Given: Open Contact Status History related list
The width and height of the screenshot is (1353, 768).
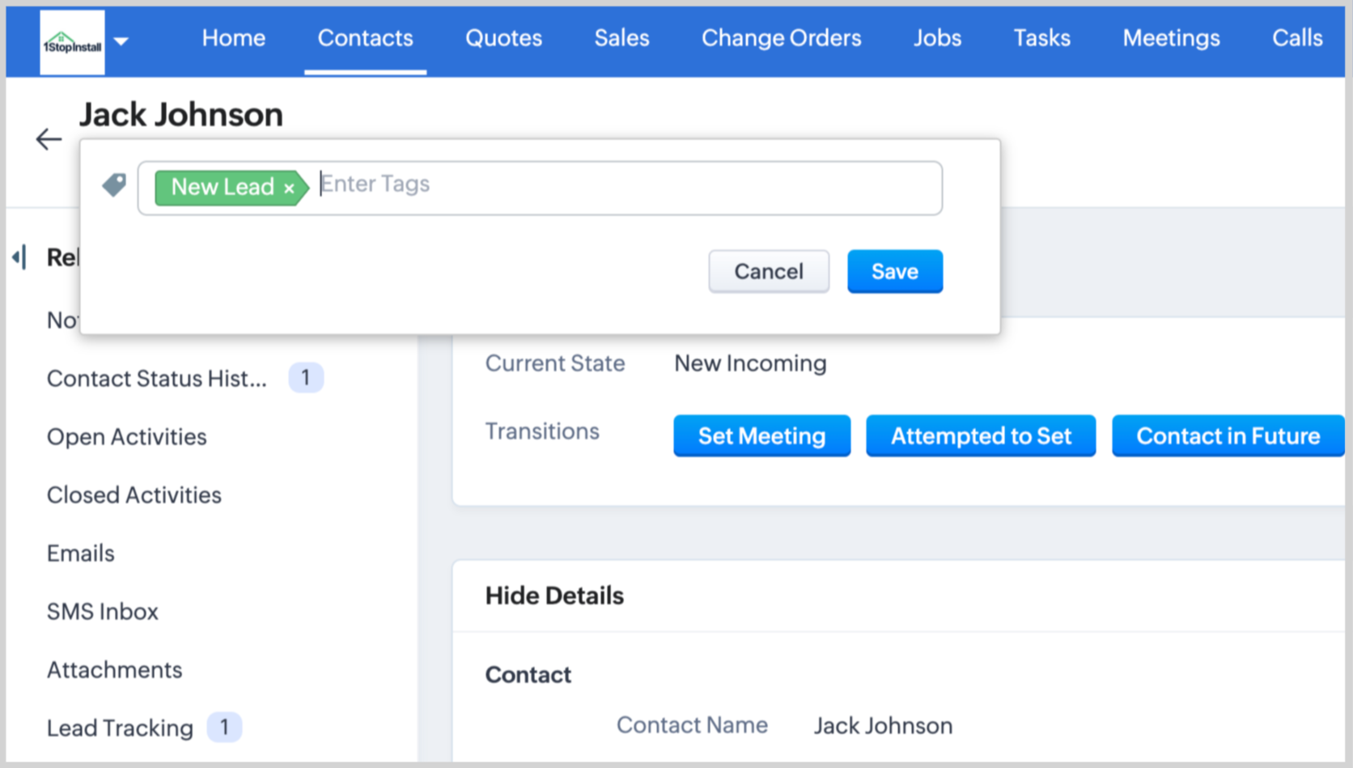Looking at the screenshot, I should coord(156,379).
